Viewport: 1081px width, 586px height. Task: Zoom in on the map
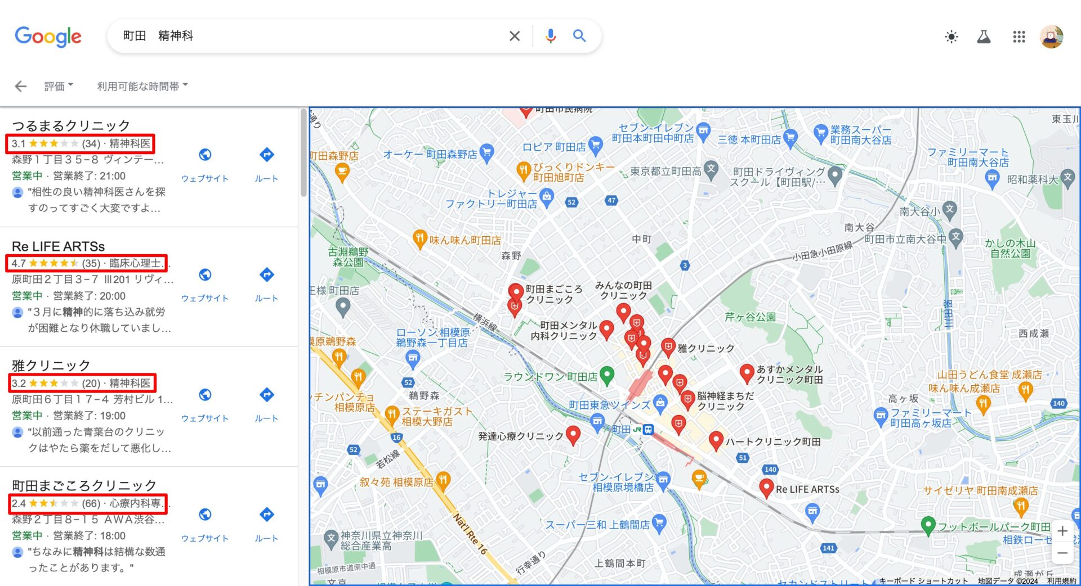click(1062, 531)
